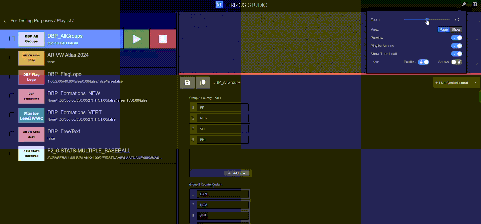Grab the drag handle beside NOR
Viewport: 481px width, 224px height.
193,118
